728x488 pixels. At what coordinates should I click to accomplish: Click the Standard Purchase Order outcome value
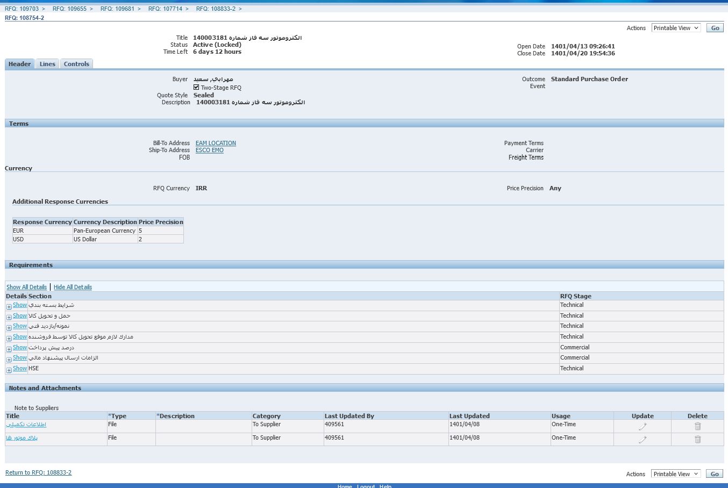(589, 79)
